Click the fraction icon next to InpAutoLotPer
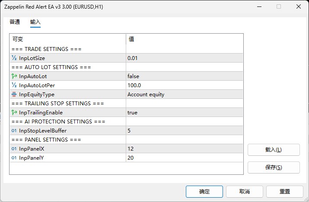Image resolution: width=309 pixels, height=202 pixels. click(14, 85)
